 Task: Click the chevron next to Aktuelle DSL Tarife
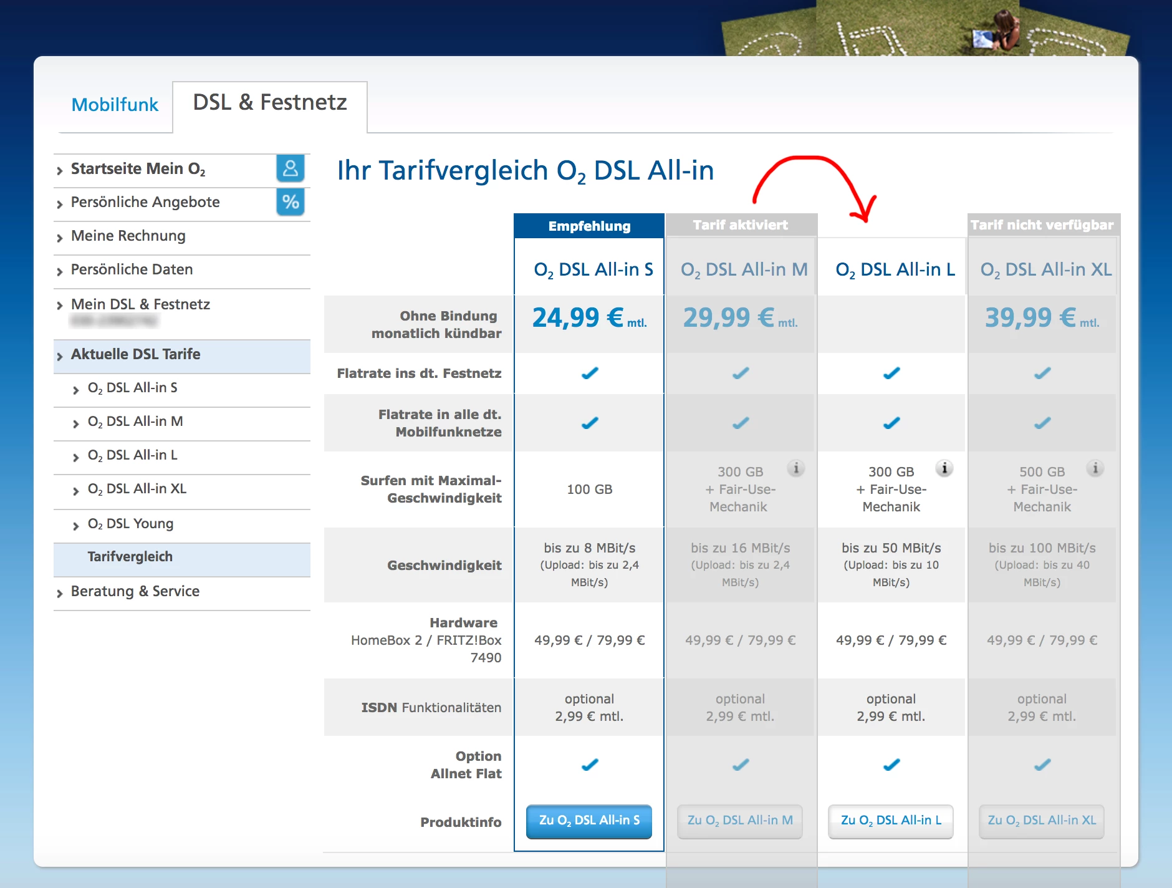coord(60,356)
